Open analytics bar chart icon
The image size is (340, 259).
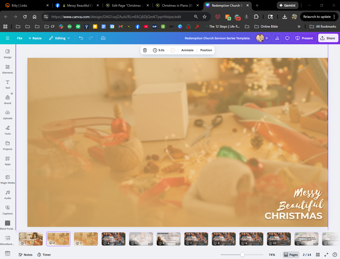pyautogui.click(x=277, y=38)
